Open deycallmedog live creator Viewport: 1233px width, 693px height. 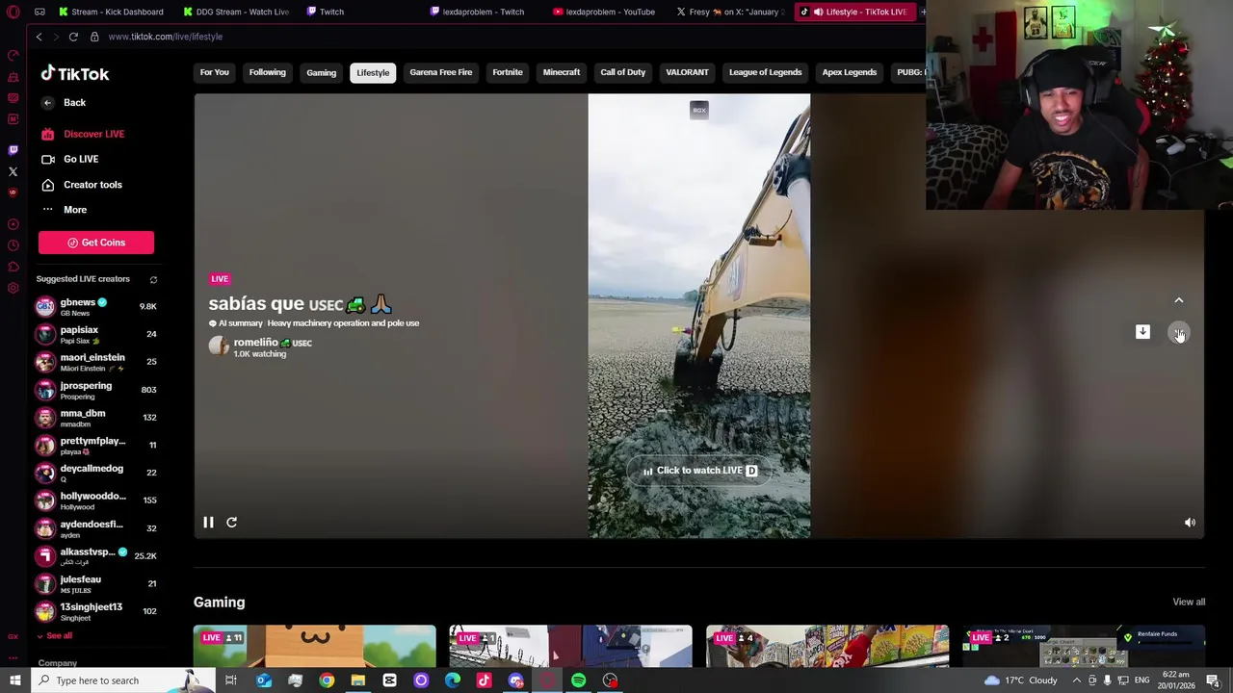point(95,473)
